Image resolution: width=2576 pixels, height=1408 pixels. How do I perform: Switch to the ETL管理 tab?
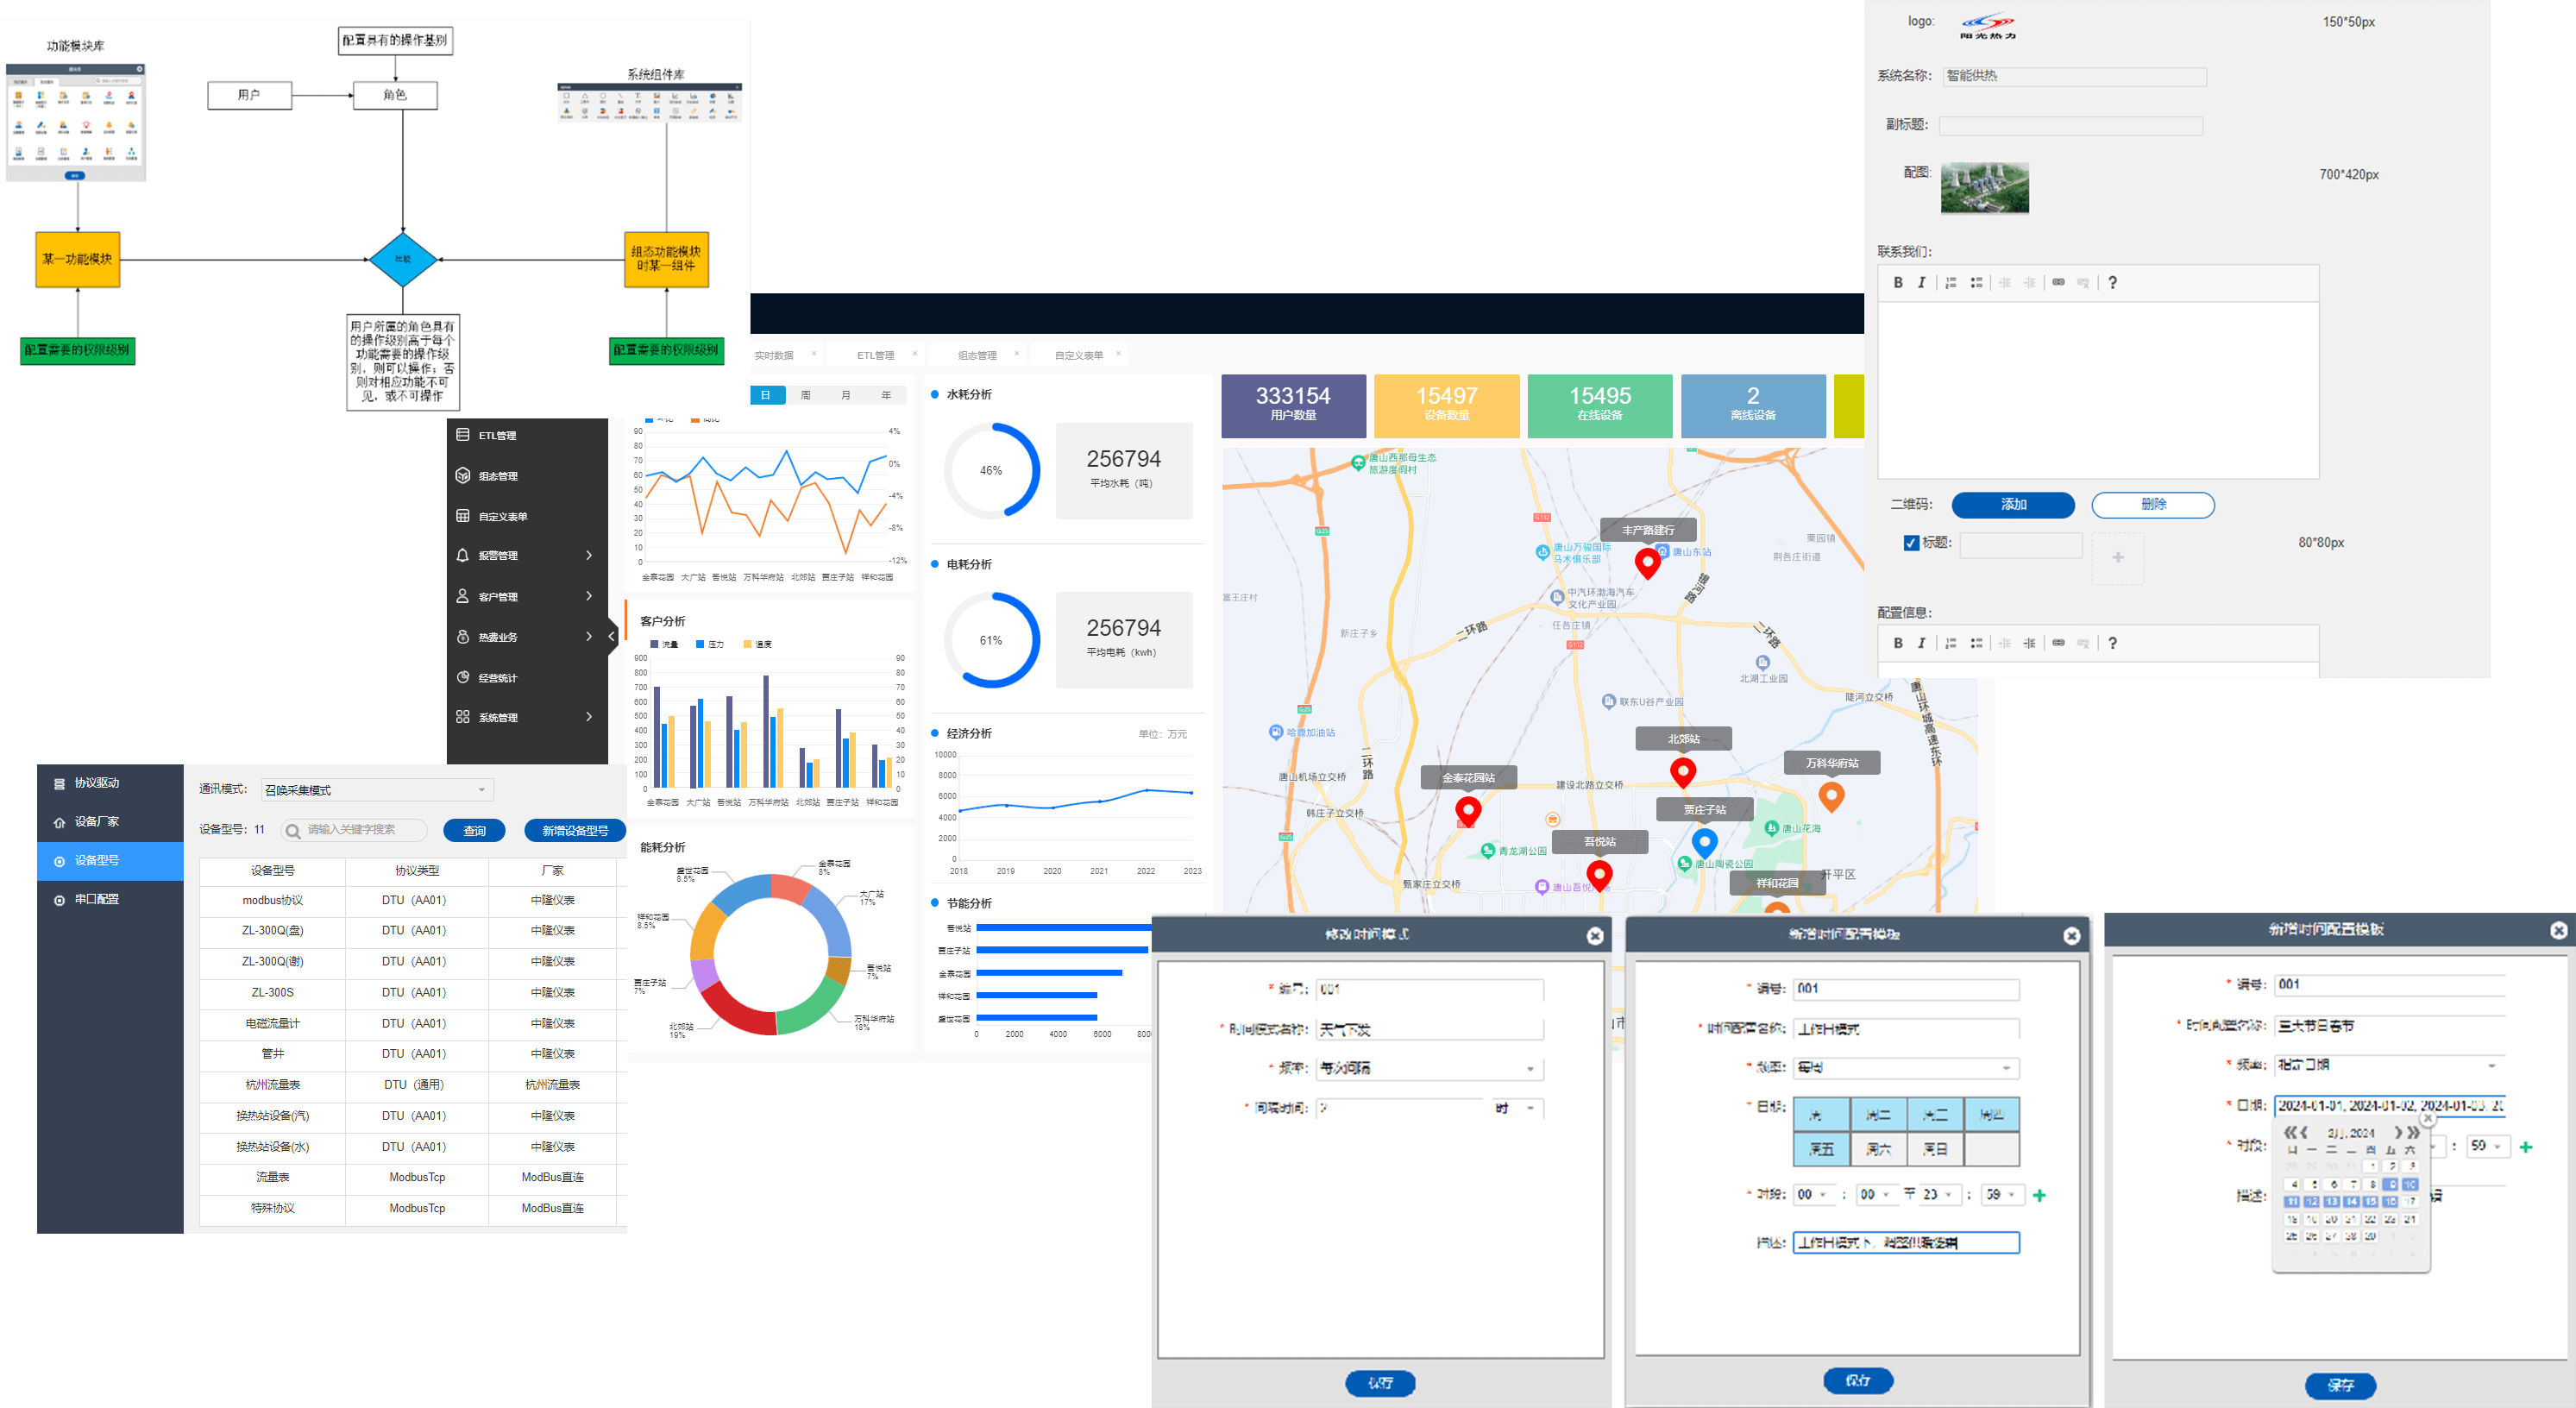[876, 355]
